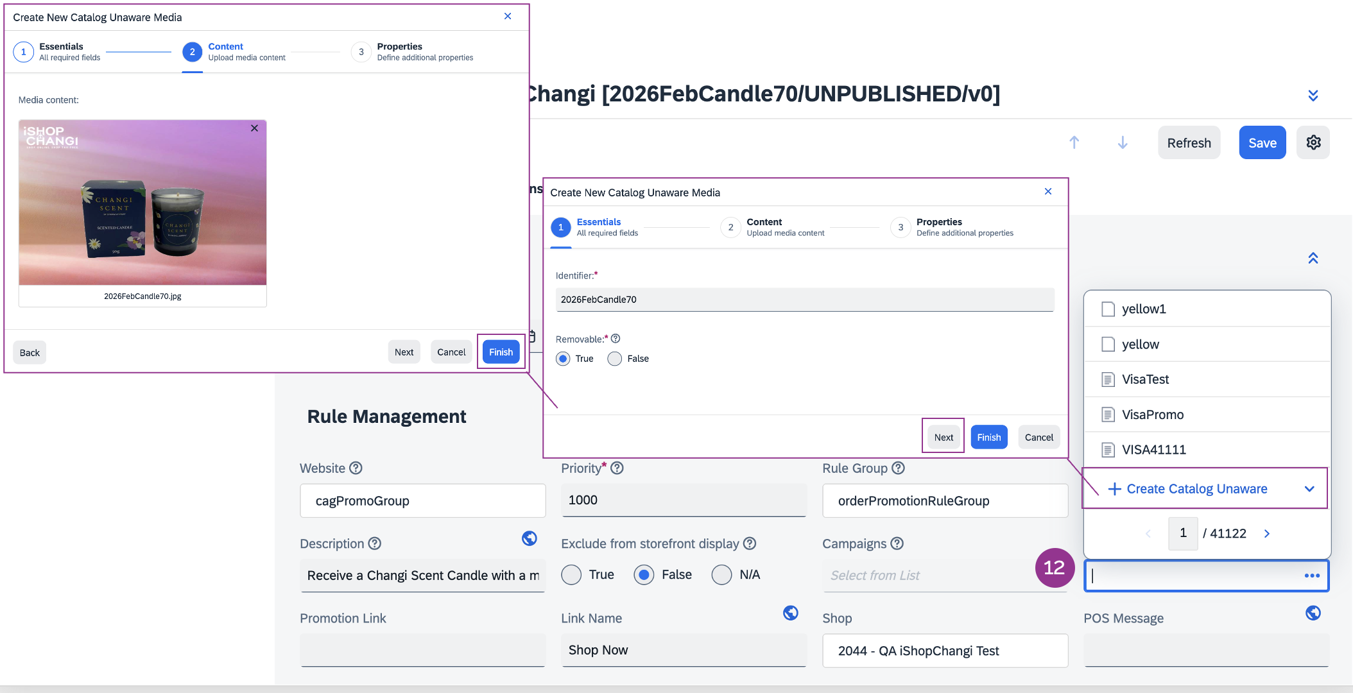This screenshot has width=1353, height=693.
Task: Click the up arrow navigation icon
Action: click(x=1074, y=142)
